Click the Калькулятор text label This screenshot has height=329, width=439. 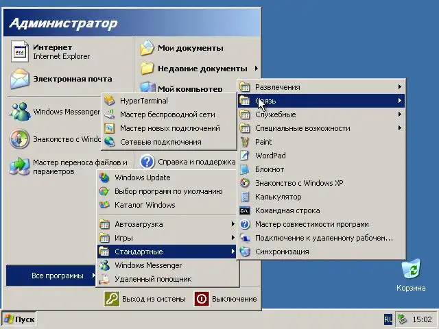point(278,197)
